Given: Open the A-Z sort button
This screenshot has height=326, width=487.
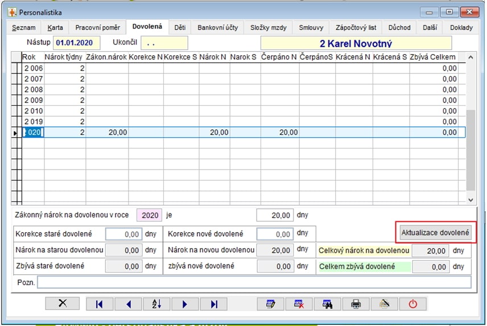Looking at the screenshot, I should [x=156, y=304].
